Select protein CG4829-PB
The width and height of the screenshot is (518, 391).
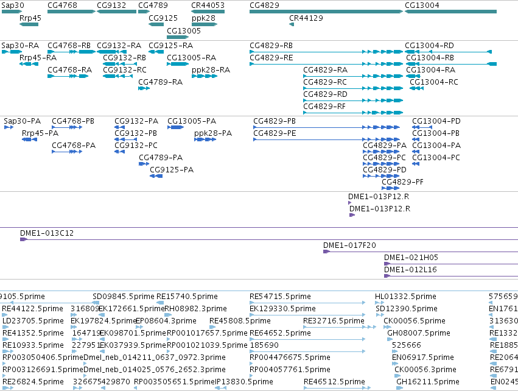[275, 121]
